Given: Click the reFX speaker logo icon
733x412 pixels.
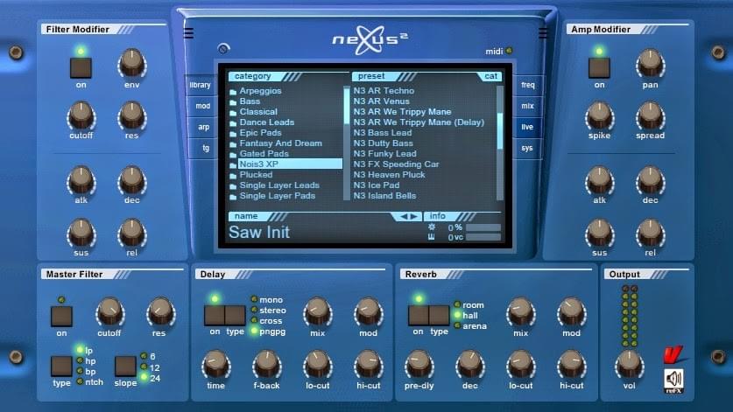Looking at the screenshot, I should pos(673,381).
